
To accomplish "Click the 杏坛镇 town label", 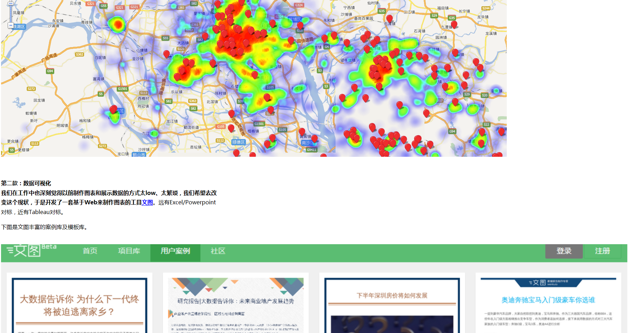I will tap(196, 147).
